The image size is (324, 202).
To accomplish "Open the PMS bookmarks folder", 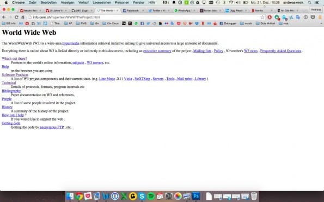I will pos(81,23).
